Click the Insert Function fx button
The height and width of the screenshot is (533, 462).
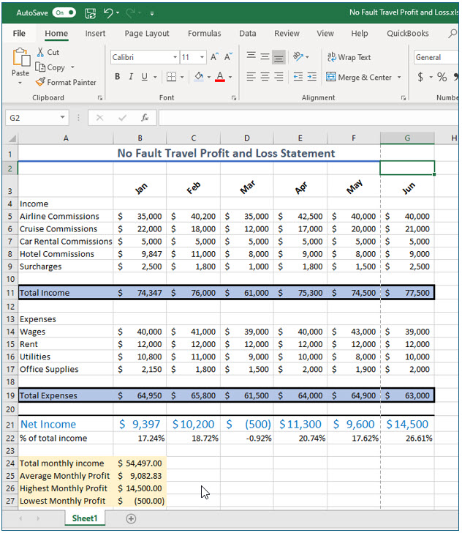click(x=145, y=118)
